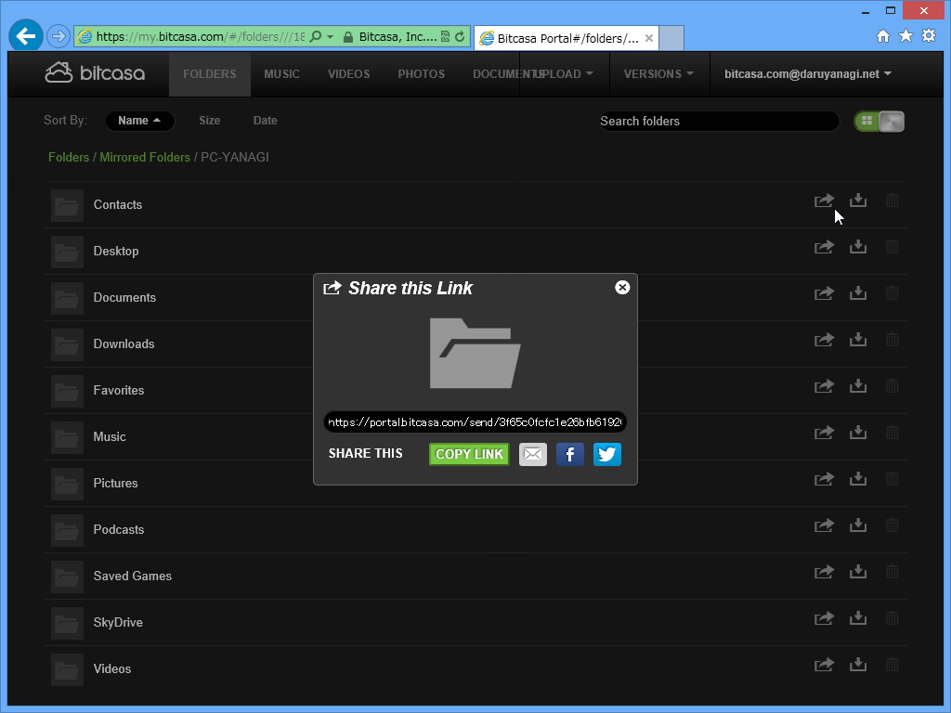Open address bar search dropdown arrow
Screen dimensions: 951x713
tap(330, 36)
